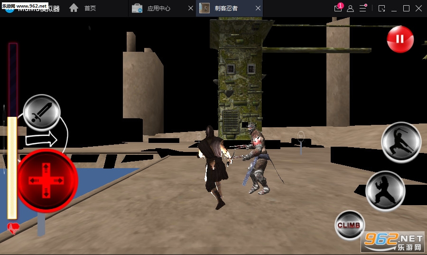Screen dimensions: 427x255
Task: Open the emulator hamburger menu
Action: pyautogui.click(x=363, y=8)
